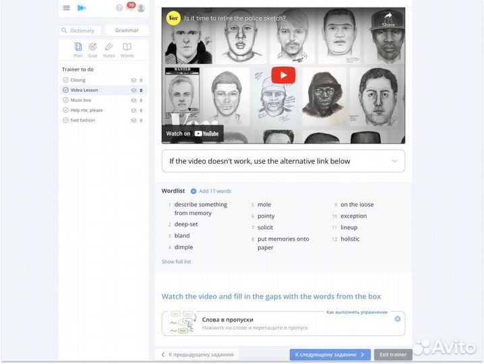The height and width of the screenshot is (364, 484).
Task: Play the YouTube video
Action: click(283, 75)
